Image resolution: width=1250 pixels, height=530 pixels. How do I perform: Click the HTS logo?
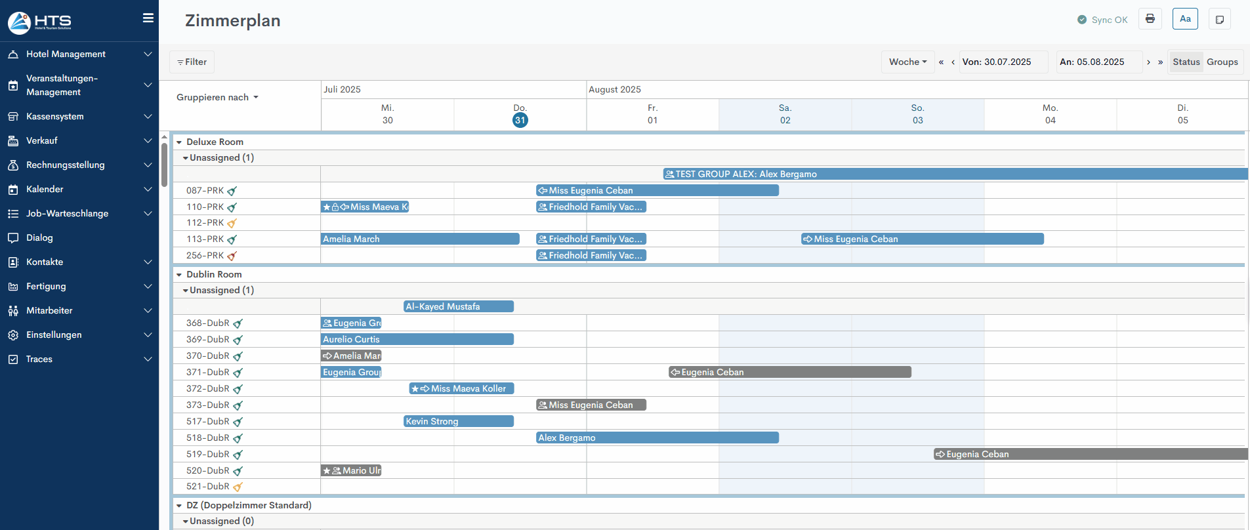coord(39,22)
